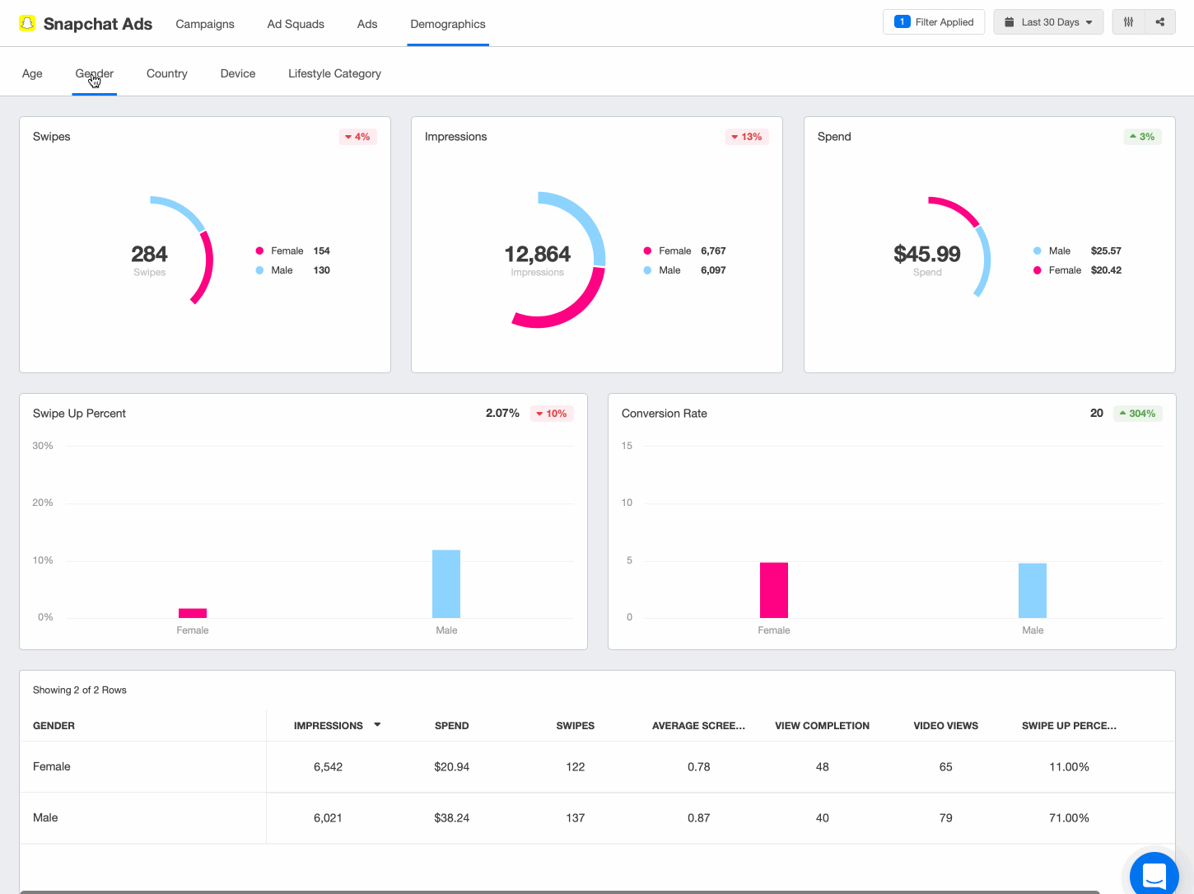Switch to the Country tab
The width and height of the screenshot is (1194, 894).
click(x=166, y=73)
